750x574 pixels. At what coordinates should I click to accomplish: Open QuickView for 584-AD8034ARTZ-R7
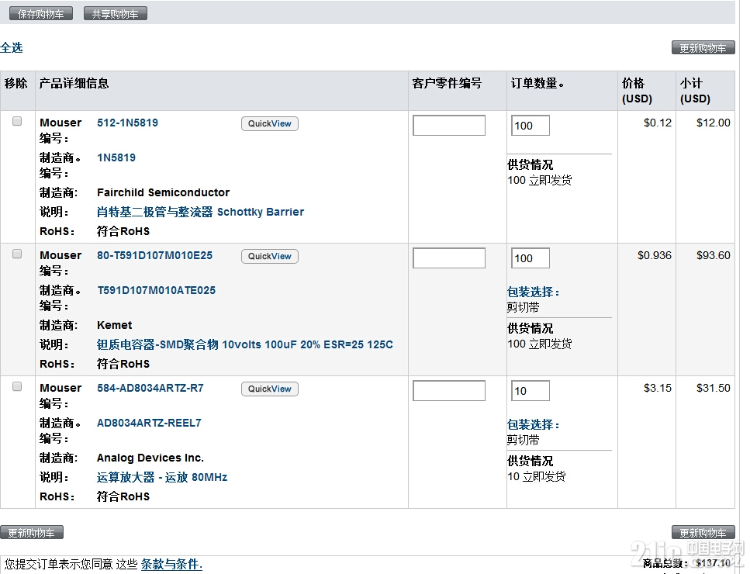[x=270, y=389]
